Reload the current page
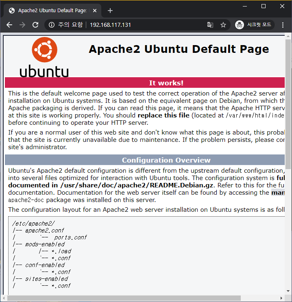 coord(35,25)
